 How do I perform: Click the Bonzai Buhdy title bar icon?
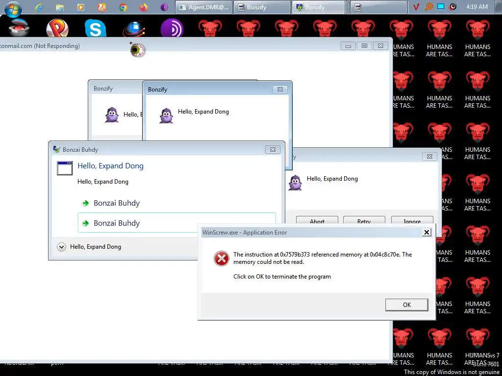tap(57, 149)
